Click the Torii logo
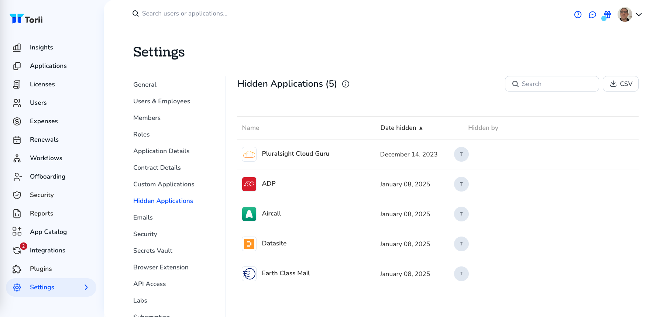This screenshot has width=653, height=317. (x=26, y=19)
